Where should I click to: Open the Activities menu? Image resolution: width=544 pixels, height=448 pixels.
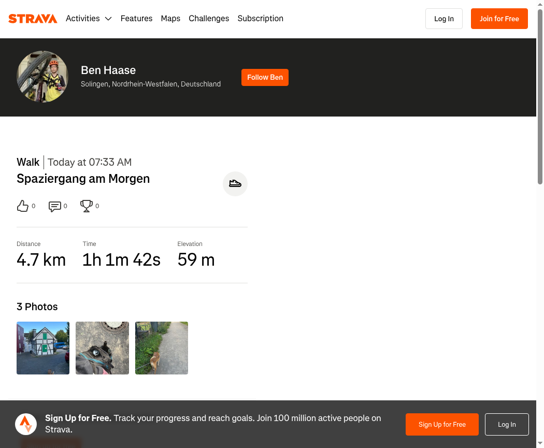(83, 18)
